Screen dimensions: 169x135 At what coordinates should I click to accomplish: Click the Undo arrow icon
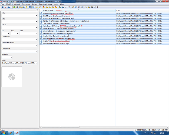[x=9, y=7]
